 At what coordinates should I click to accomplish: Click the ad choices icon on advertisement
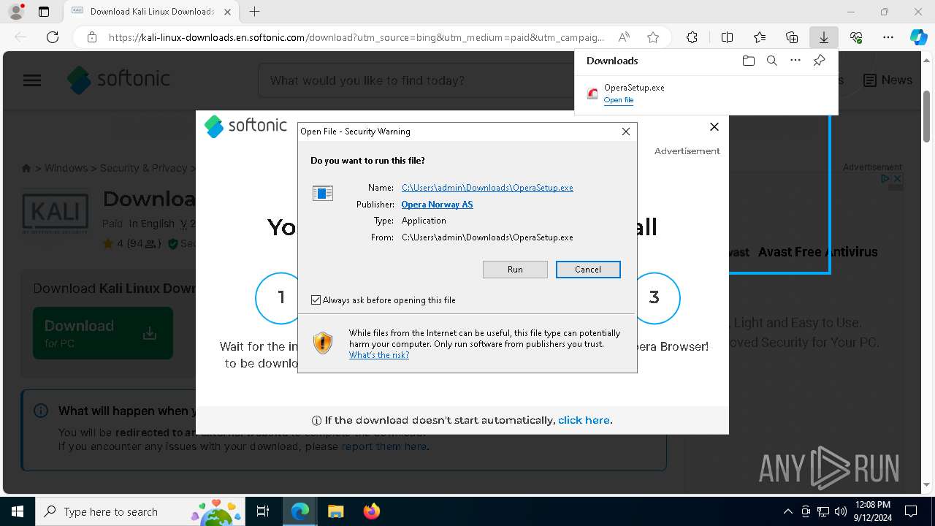885,178
